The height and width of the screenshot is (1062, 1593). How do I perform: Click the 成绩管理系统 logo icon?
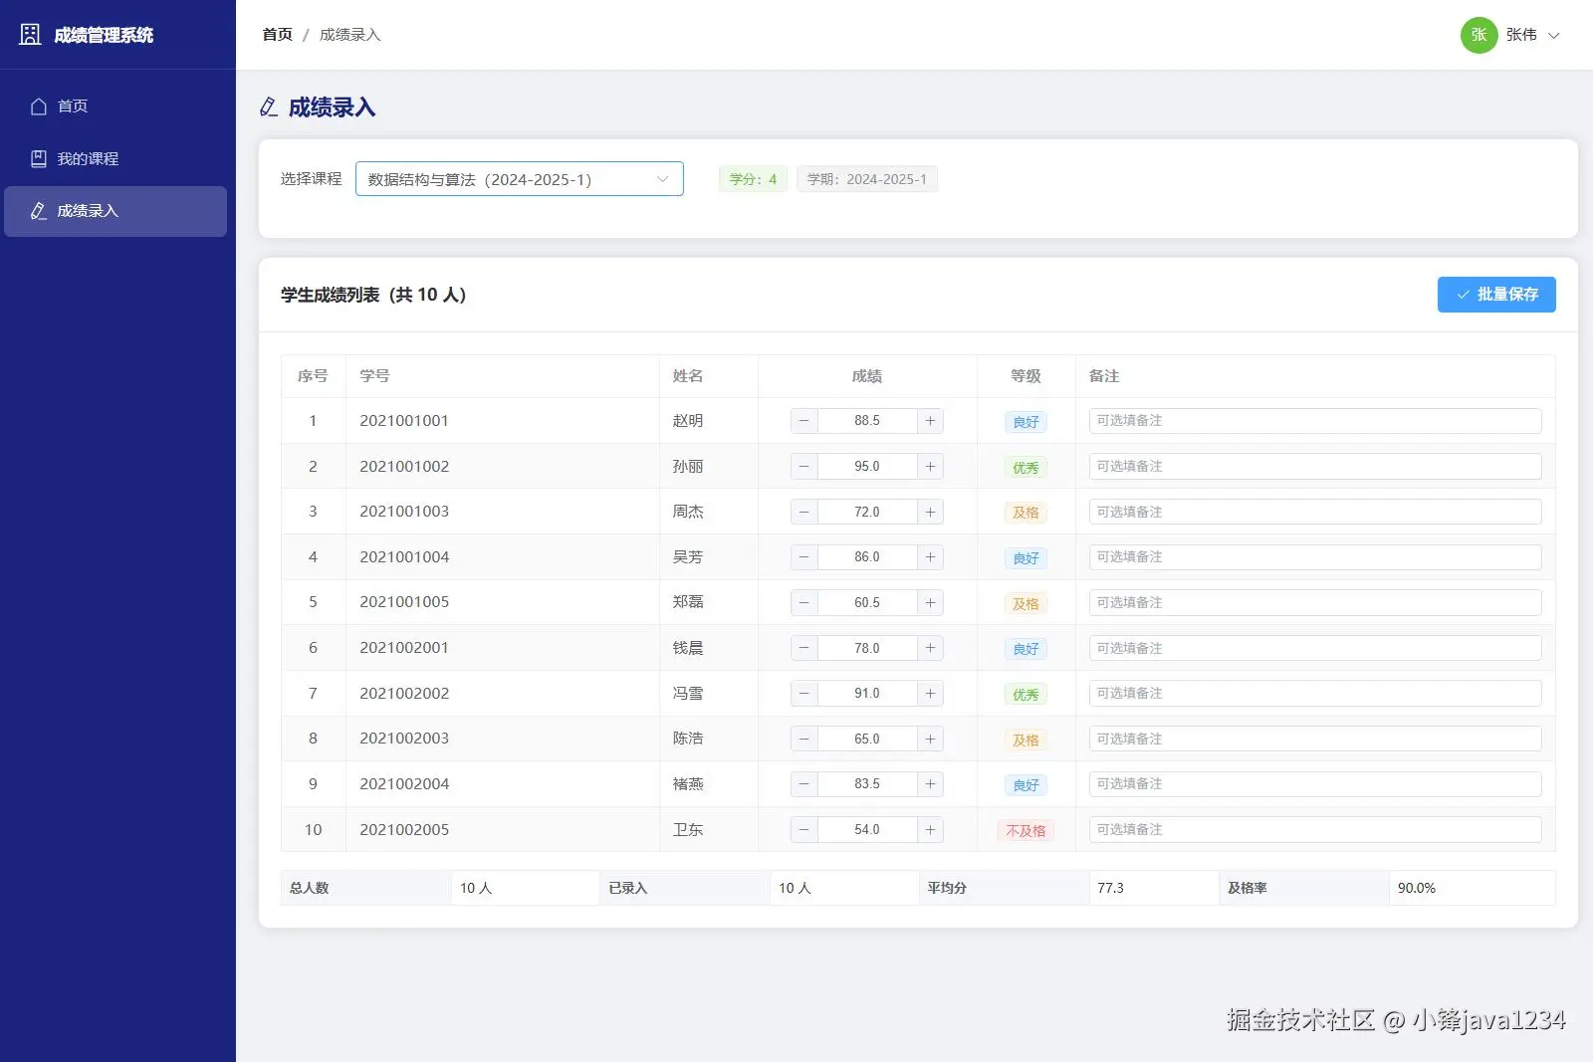click(29, 35)
